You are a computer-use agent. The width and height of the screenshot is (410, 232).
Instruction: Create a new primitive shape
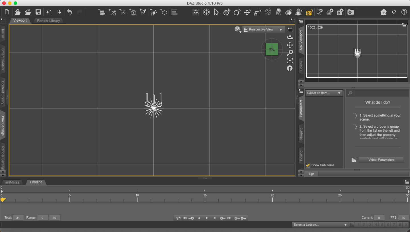153,12
